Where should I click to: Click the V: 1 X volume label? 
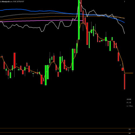coord(129,103)
